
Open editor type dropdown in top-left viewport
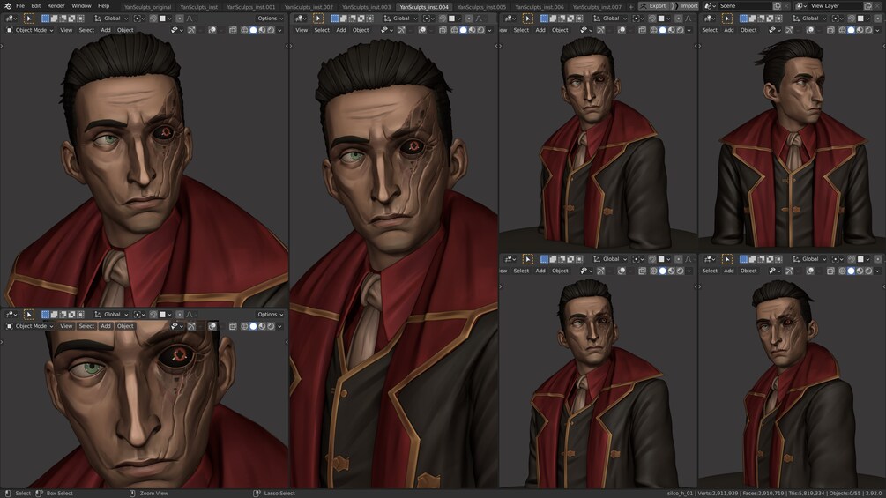(x=11, y=18)
